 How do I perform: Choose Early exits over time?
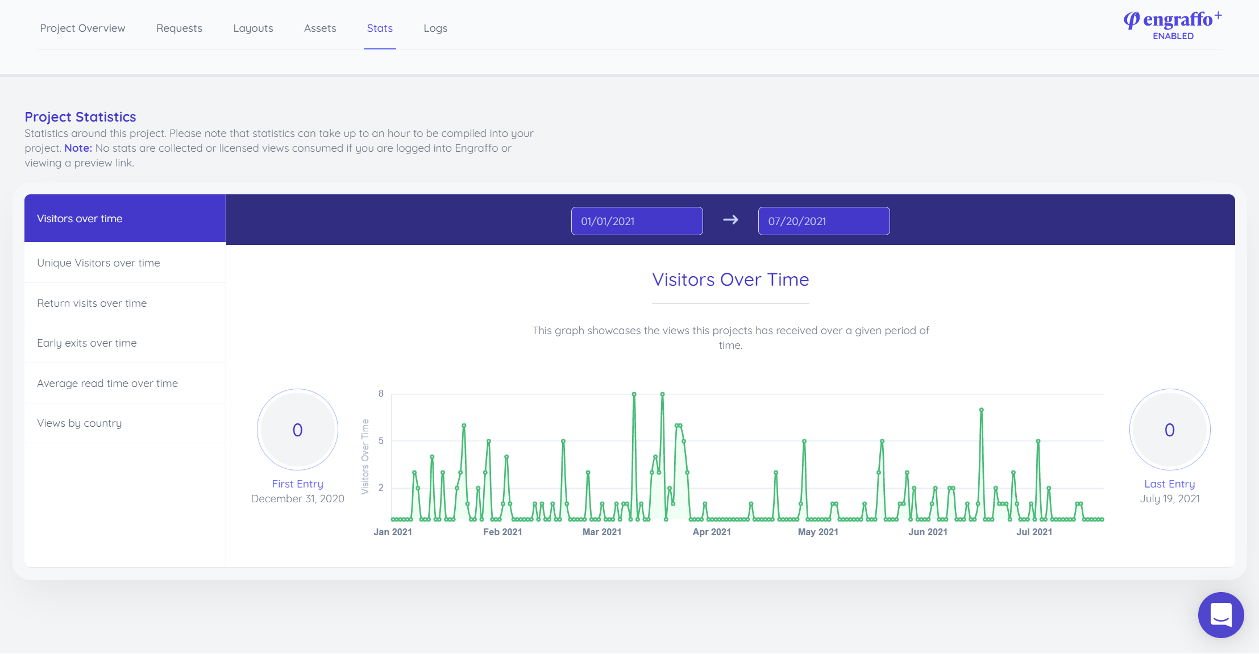tap(125, 343)
